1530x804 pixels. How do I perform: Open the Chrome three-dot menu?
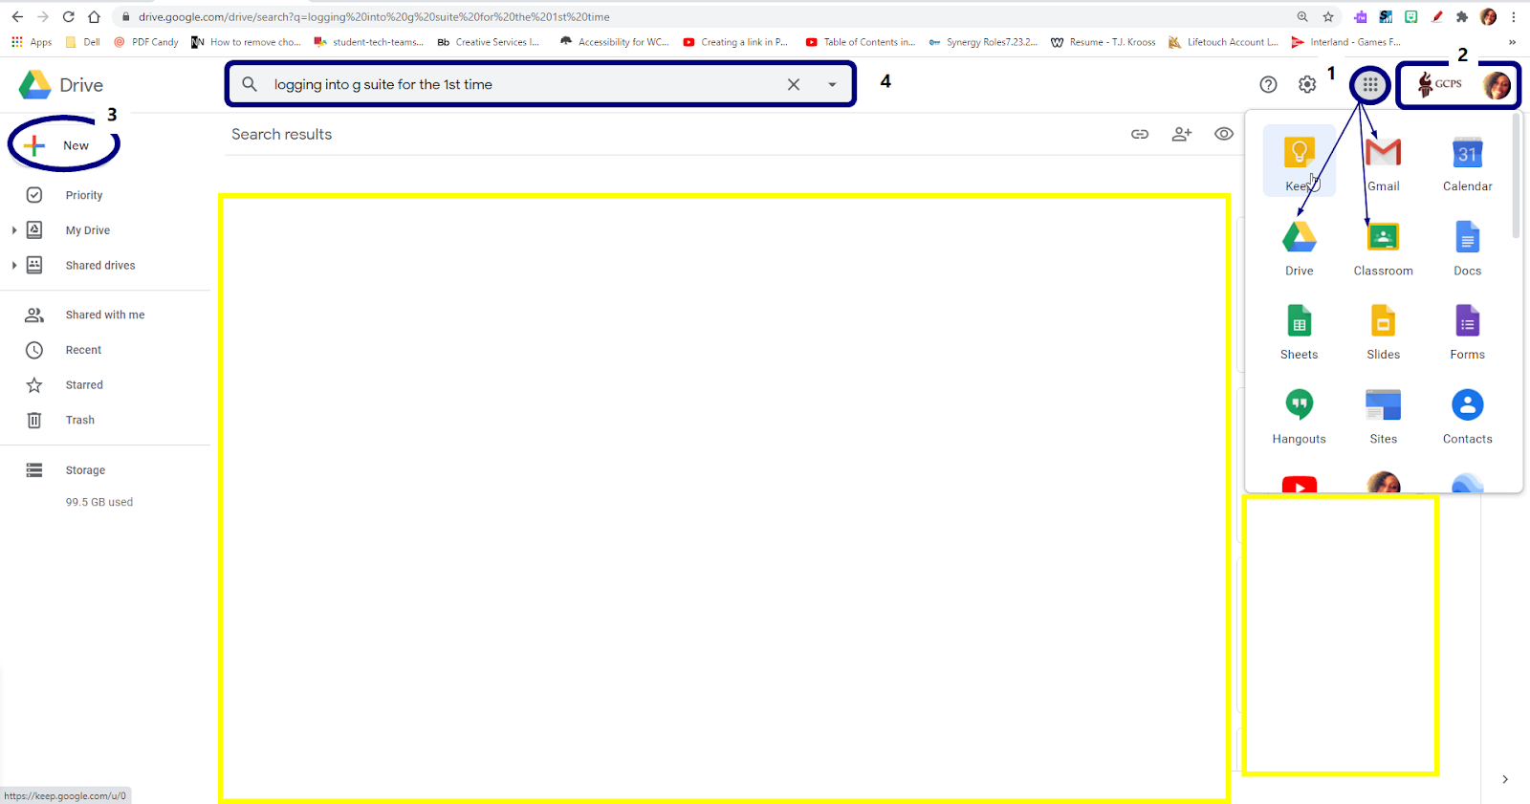1514,16
